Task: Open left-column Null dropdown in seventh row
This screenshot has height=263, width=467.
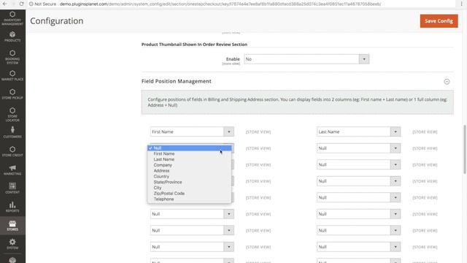Action: (x=192, y=230)
